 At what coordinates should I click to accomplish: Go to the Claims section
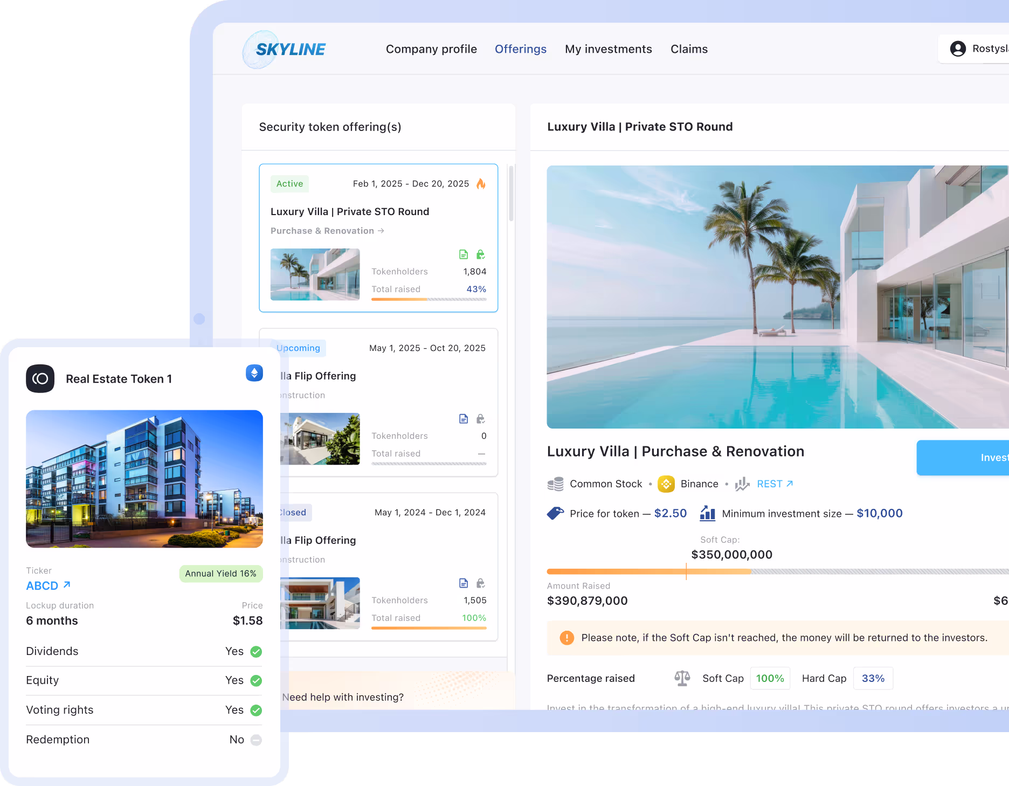point(689,49)
